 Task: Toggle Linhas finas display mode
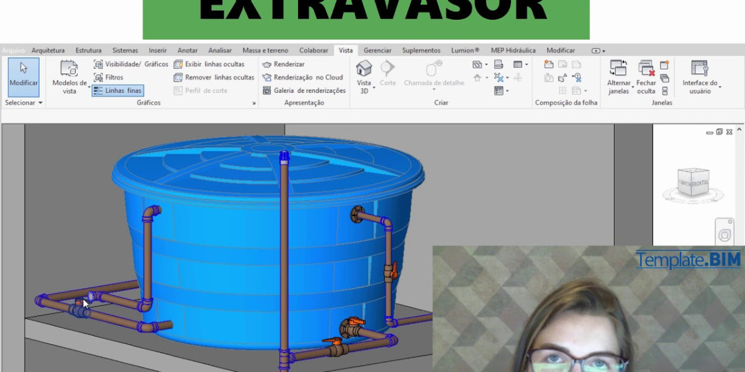pos(118,91)
